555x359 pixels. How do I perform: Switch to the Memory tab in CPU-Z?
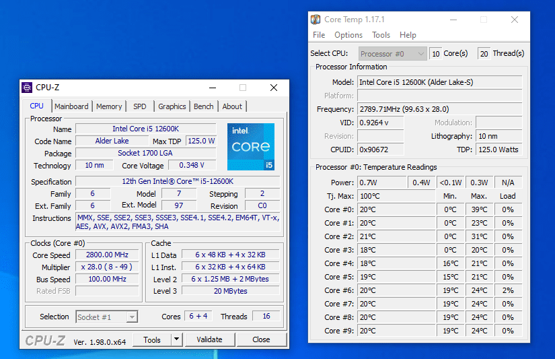tap(109, 106)
